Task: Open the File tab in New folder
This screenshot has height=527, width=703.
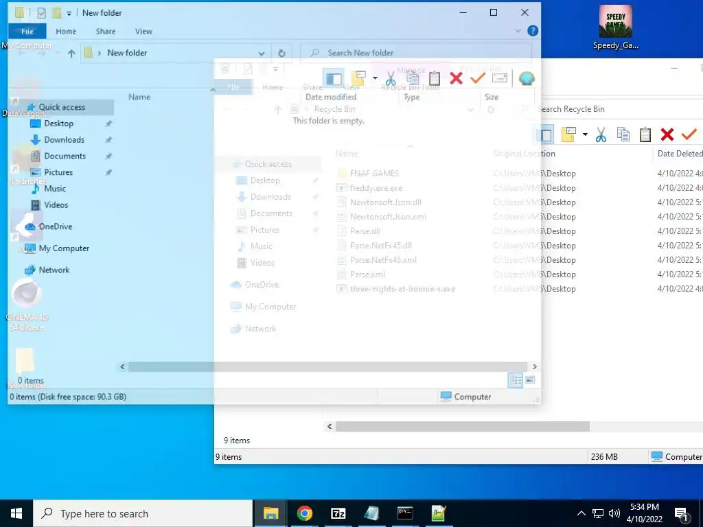Action: pyautogui.click(x=27, y=32)
